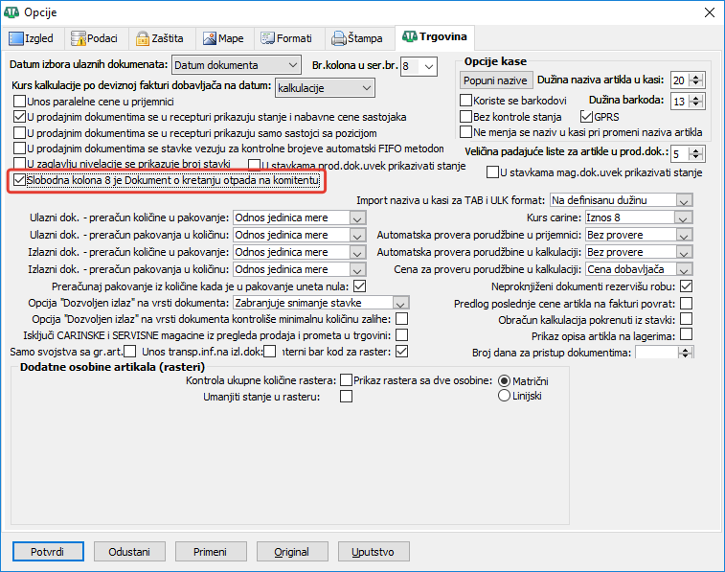Check Obračun kalkulacija pokrenuti iz stavki

pos(687,319)
